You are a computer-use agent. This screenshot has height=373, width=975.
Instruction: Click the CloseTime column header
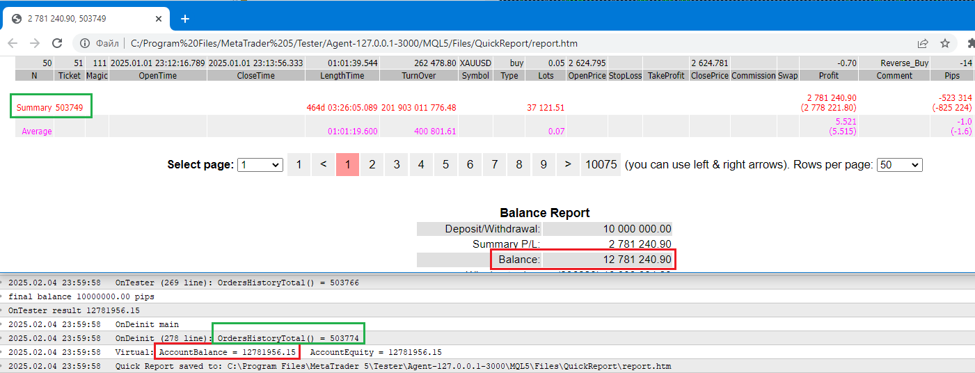pos(255,75)
